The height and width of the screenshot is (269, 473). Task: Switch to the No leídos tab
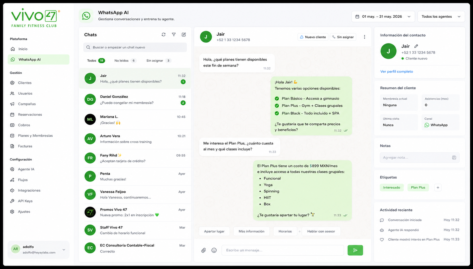pyautogui.click(x=125, y=61)
